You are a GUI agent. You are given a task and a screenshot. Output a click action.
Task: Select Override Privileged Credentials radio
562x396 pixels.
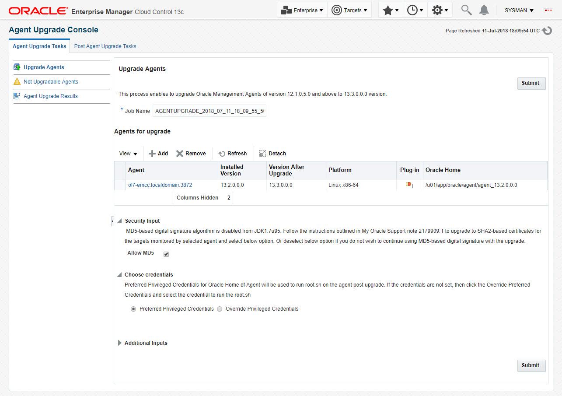[x=220, y=309]
